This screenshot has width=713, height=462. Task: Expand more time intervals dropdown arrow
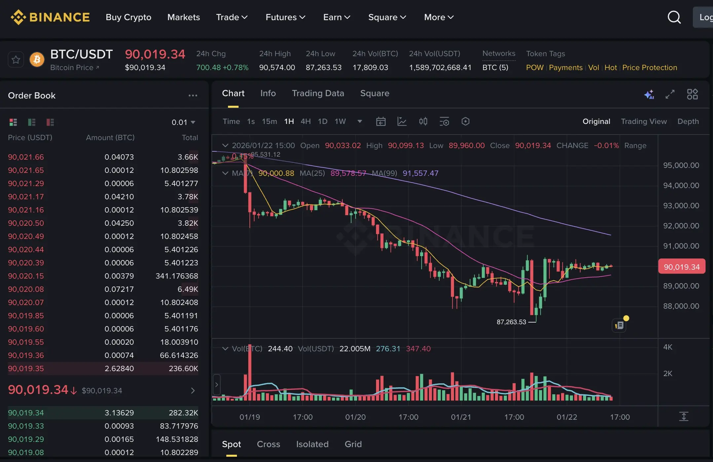click(360, 122)
